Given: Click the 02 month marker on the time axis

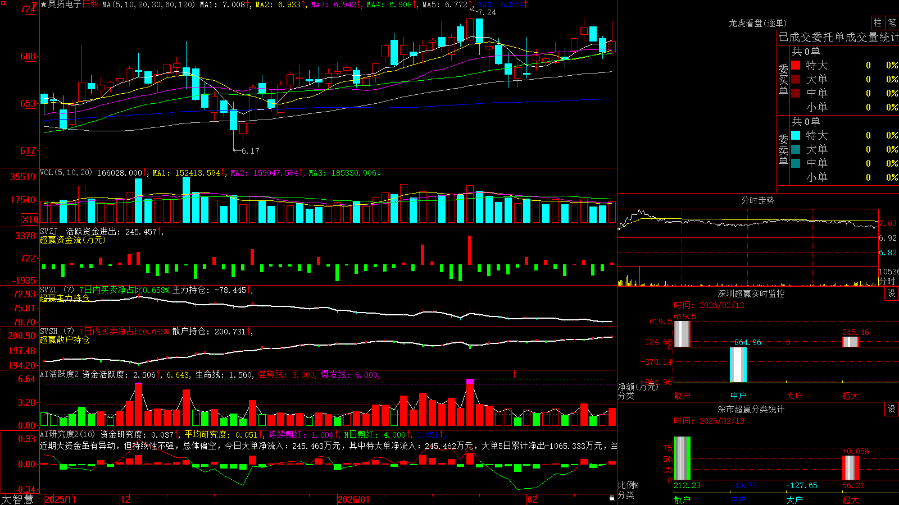Looking at the screenshot, I should [x=532, y=499].
